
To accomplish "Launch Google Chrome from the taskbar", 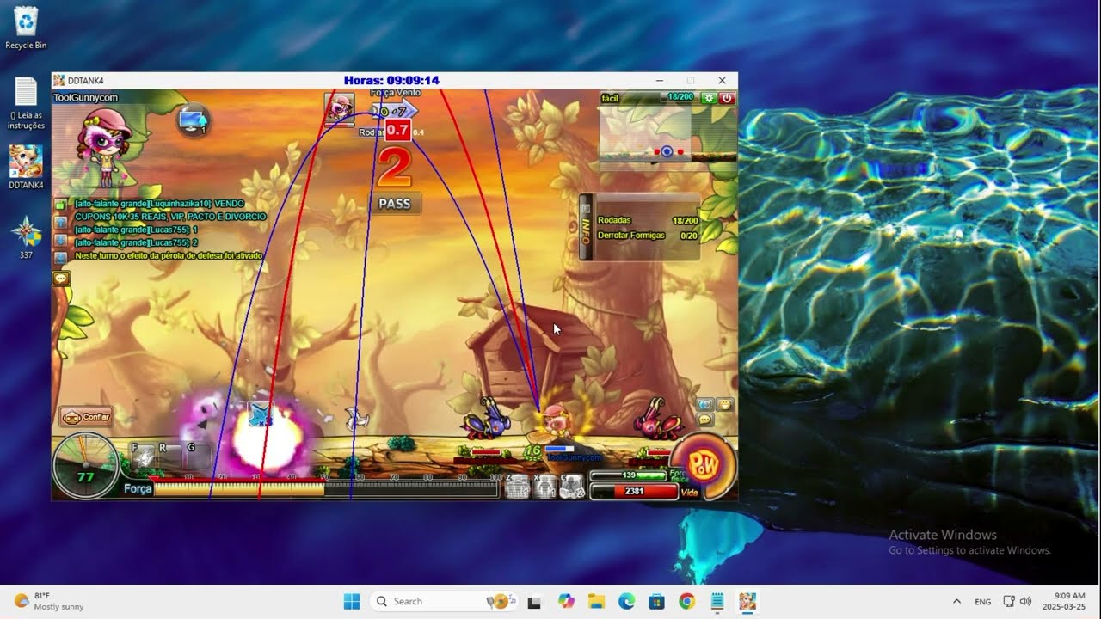I will tap(686, 601).
